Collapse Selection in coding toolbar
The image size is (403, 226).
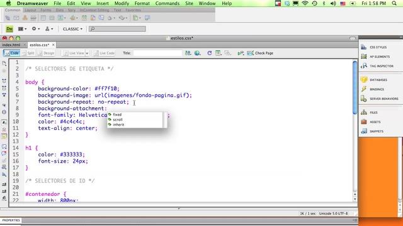click(4, 88)
